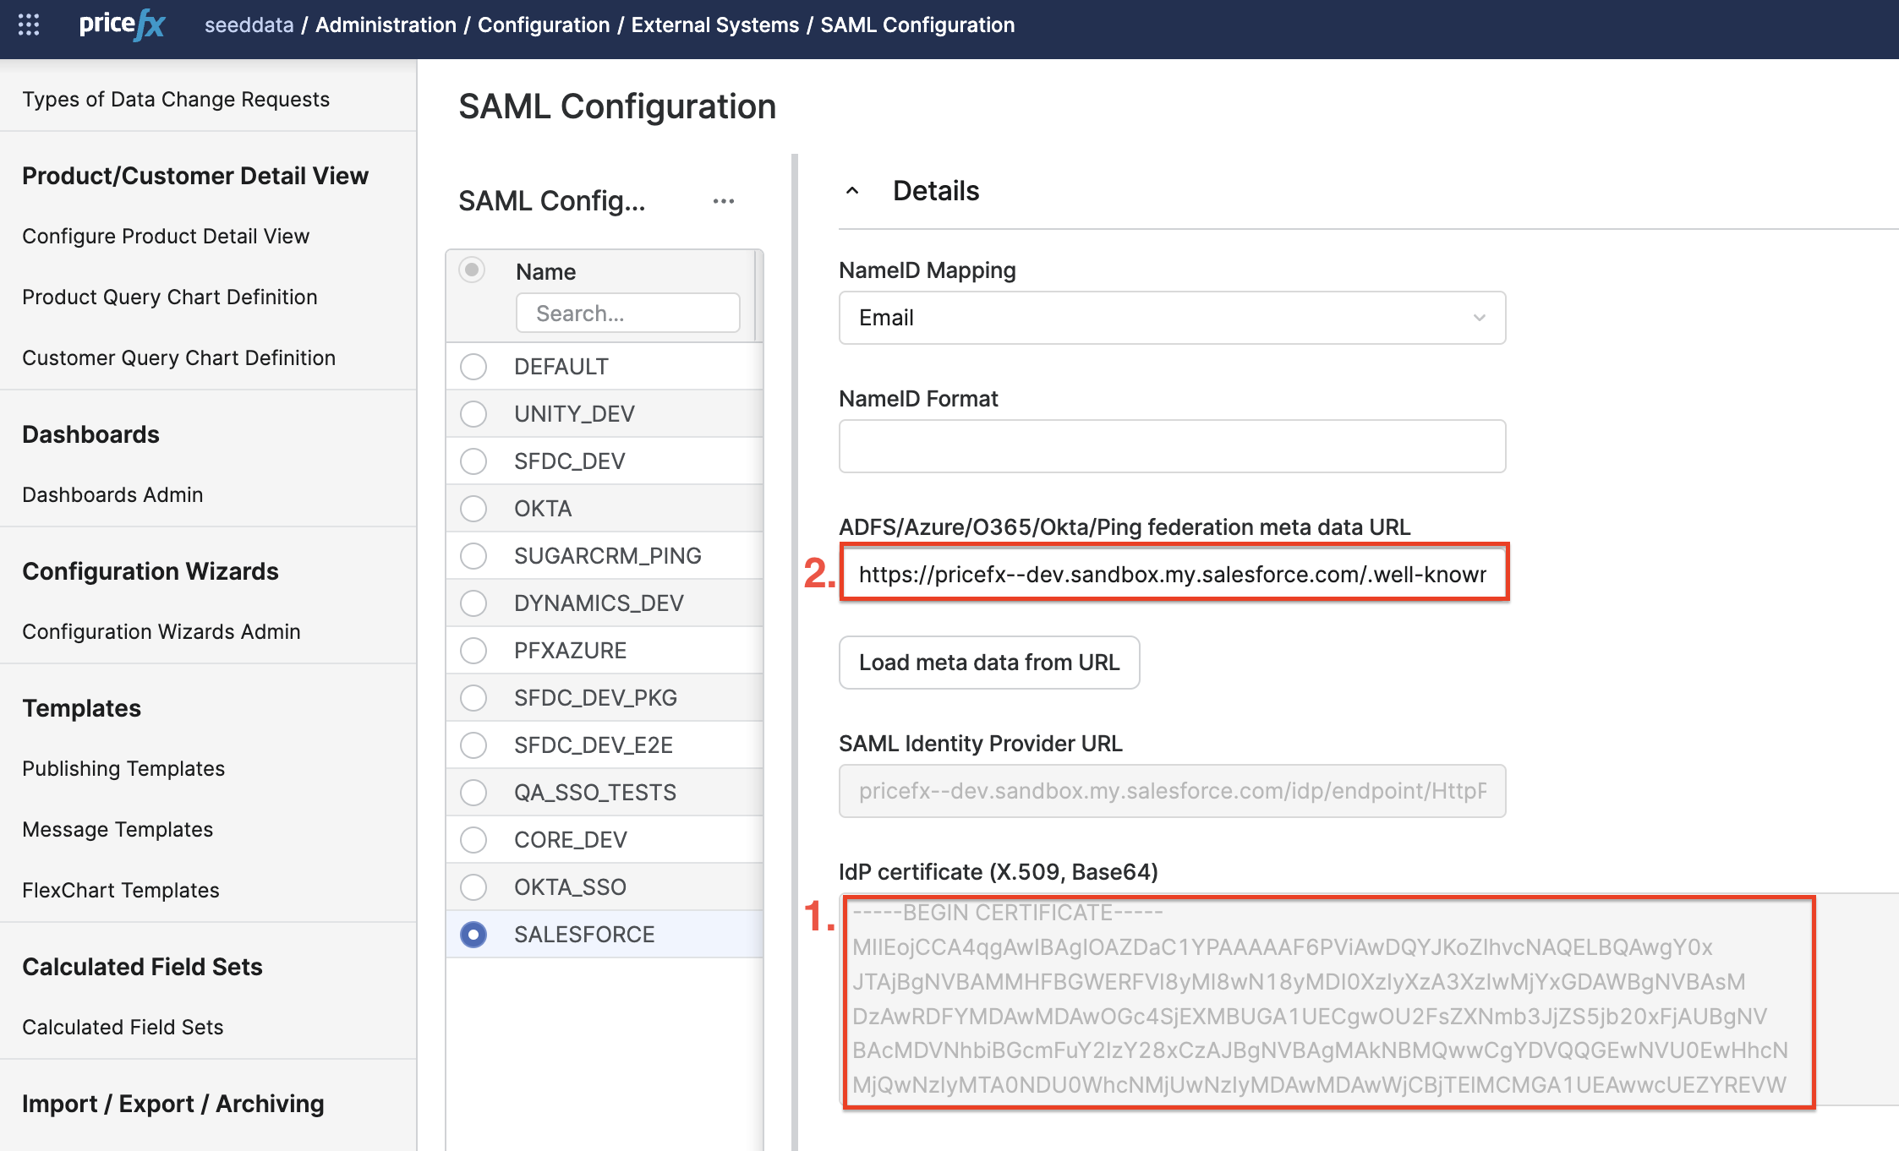Click the Pricefx logo

pyautogui.click(x=121, y=25)
